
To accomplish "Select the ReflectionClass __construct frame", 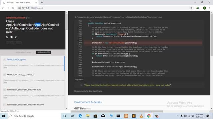I will (33, 78).
